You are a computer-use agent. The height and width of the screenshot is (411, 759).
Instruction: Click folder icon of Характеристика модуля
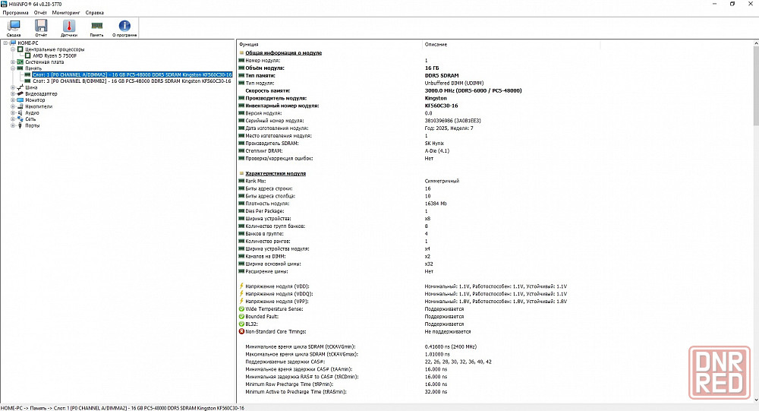pyautogui.click(x=241, y=173)
